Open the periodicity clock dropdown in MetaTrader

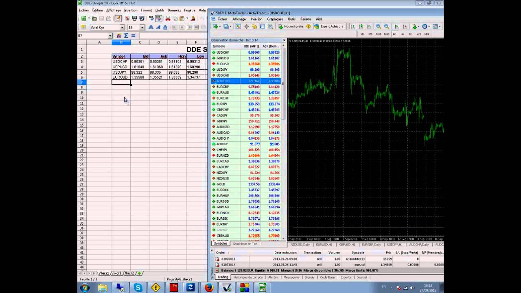pyautogui.click(x=426, y=26)
